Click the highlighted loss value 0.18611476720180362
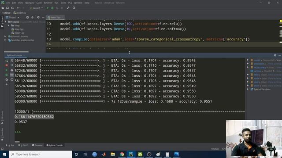282x158 pixels. click(34, 117)
